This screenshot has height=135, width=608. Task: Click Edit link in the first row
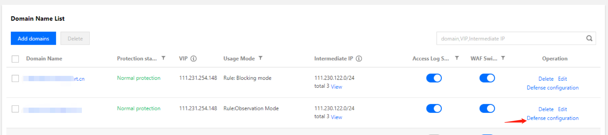[x=562, y=79]
